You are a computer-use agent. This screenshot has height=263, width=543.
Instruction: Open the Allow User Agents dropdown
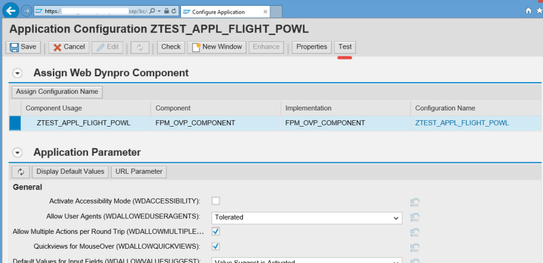coord(396,218)
